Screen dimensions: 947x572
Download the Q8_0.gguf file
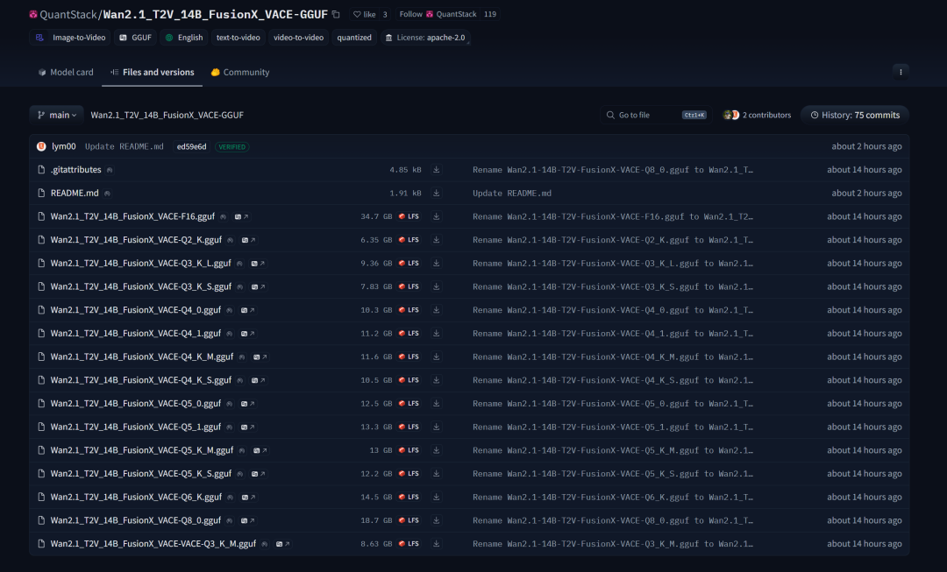436,520
